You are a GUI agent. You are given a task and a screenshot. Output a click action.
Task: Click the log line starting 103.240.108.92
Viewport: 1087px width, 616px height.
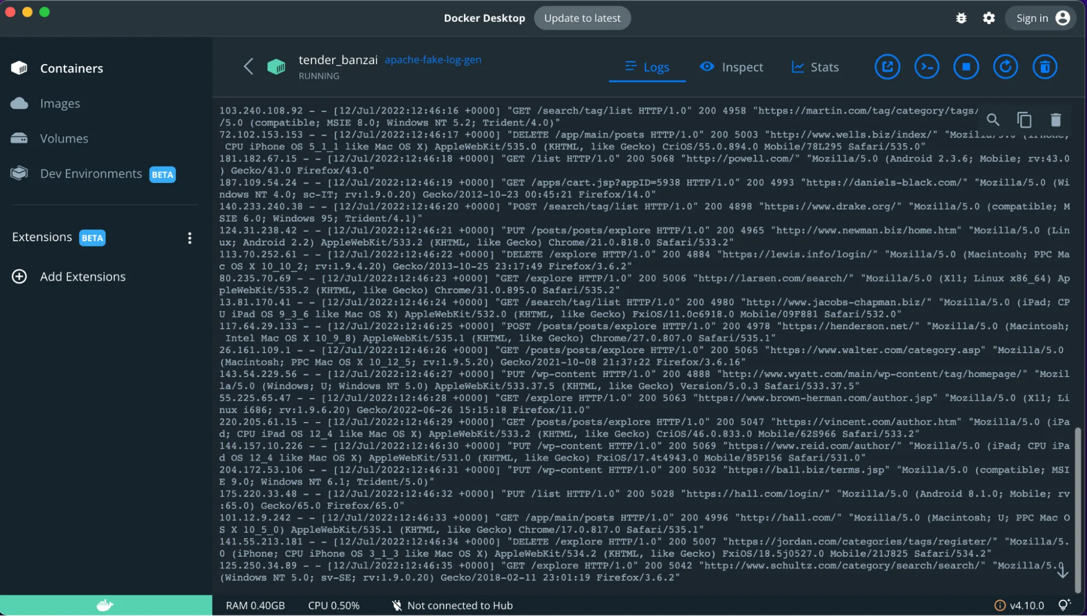pos(598,116)
